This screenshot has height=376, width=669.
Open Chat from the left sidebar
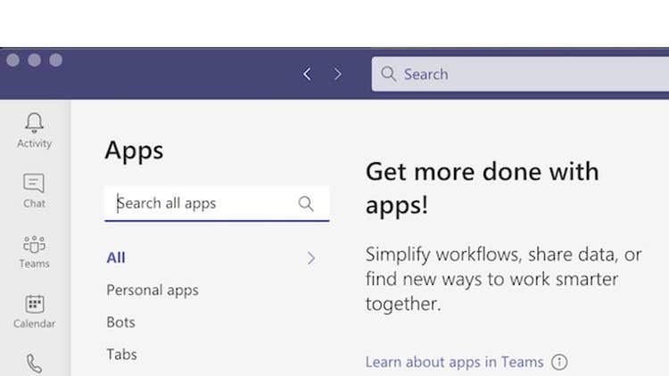pyautogui.click(x=34, y=184)
